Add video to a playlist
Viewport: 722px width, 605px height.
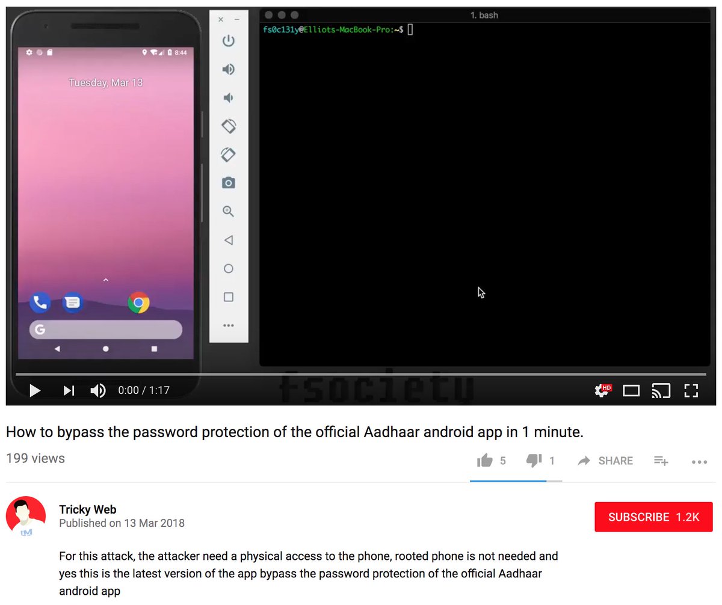pos(661,461)
